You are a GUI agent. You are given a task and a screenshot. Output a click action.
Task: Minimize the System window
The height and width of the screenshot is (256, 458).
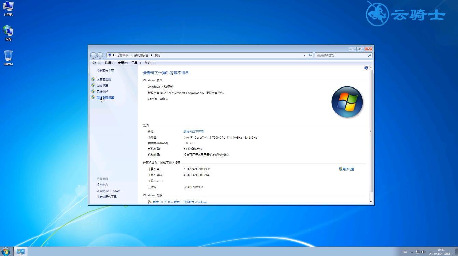pos(353,49)
